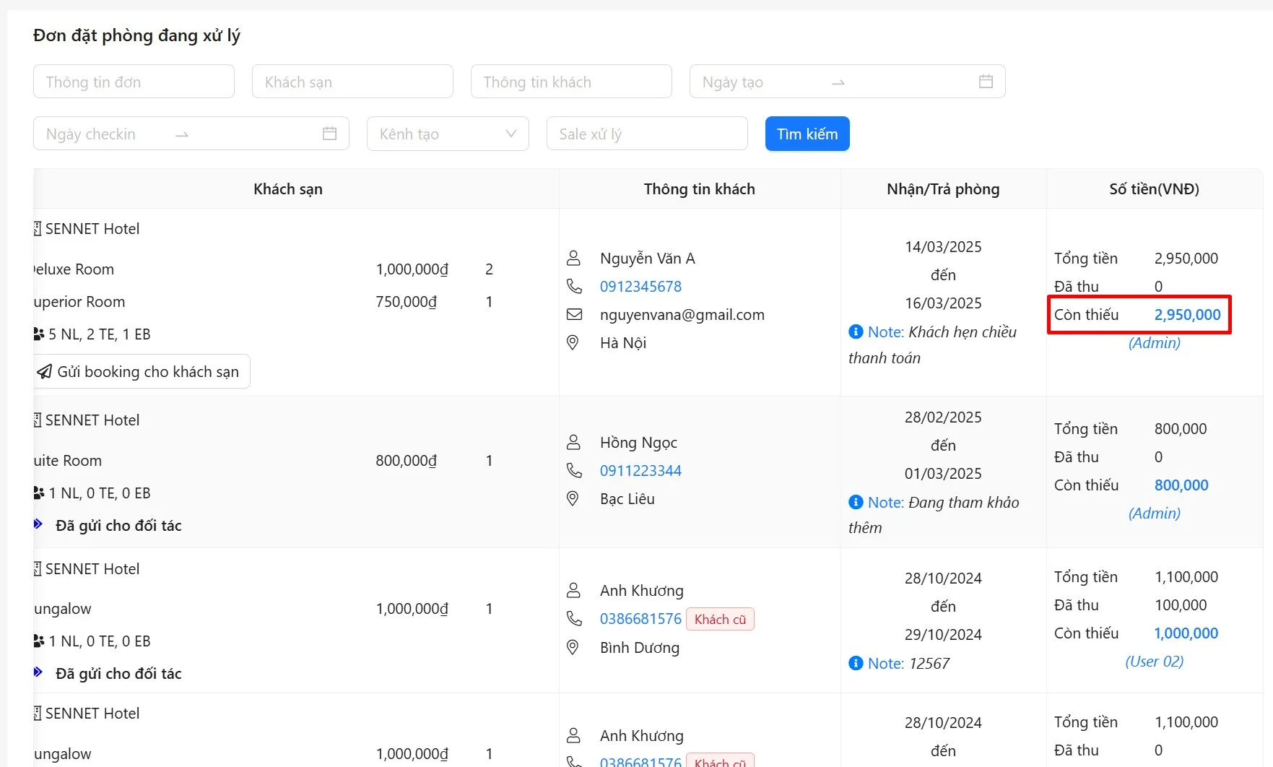This screenshot has width=1273, height=767.
Task: Click Gửi booking cho khách sạn button
Action: (x=141, y=371)
